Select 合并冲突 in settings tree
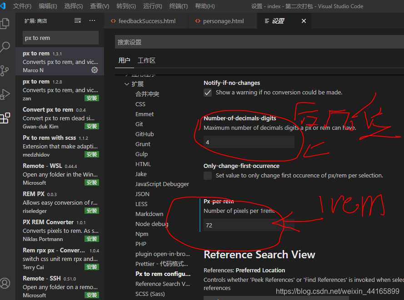Image resolution: width=404 pixels, height=300 pixels. (147, 94)
